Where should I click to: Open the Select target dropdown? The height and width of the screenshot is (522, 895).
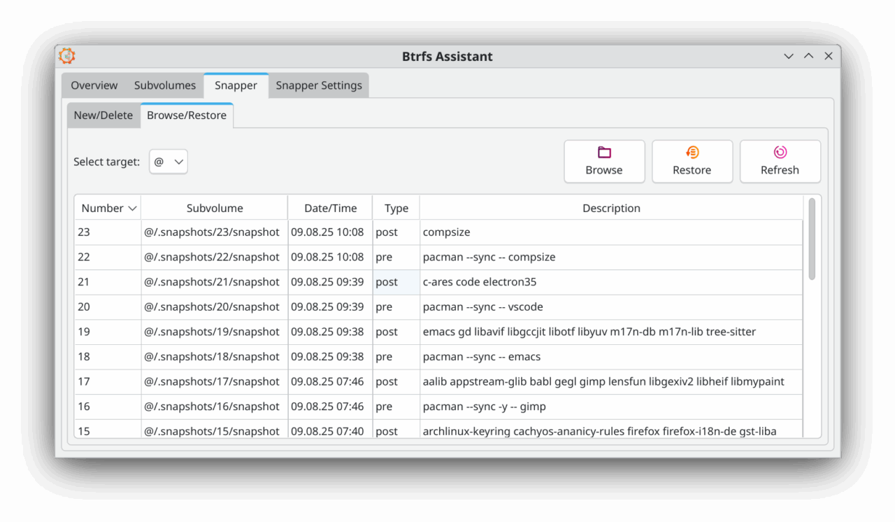(x=169, y=162)
